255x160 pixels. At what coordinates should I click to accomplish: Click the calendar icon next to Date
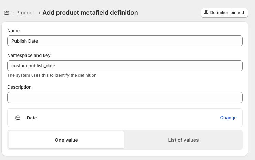tap(18, 118)
